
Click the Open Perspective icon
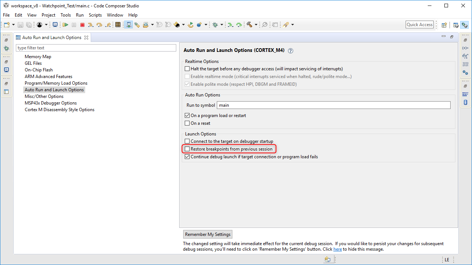click(x=444, y=25)
